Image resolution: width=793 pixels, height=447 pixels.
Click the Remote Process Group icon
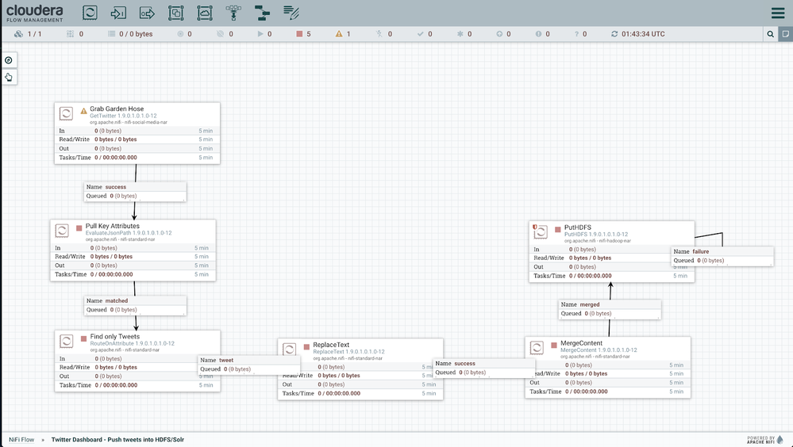(205, 13)
